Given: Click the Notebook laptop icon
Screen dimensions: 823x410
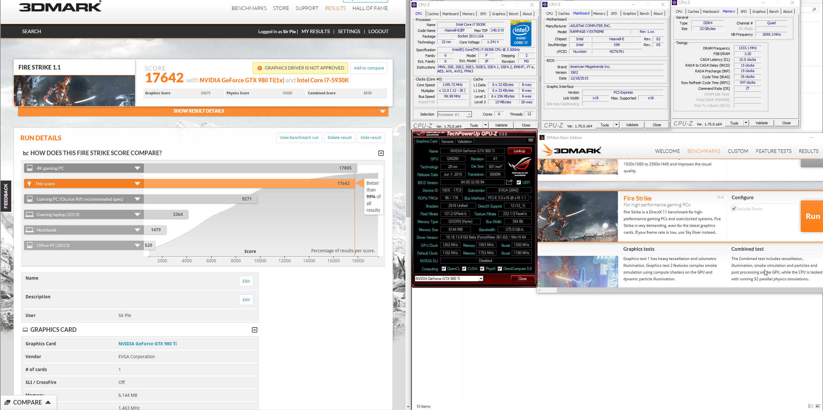Looking at the screenshot, I should tap(30, 230).
